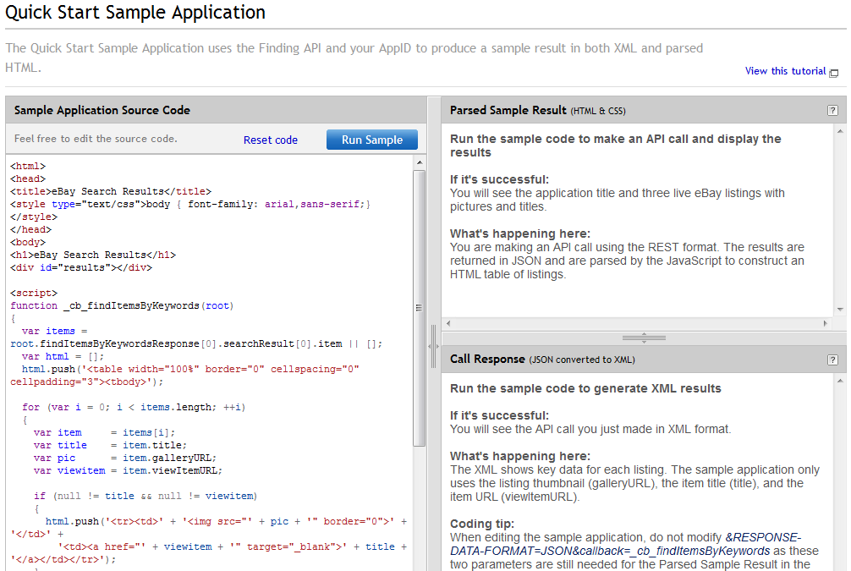Screen dimensions: 851x571
Task: Open help for Call Response panel
Action: click(x=832, y=360)
